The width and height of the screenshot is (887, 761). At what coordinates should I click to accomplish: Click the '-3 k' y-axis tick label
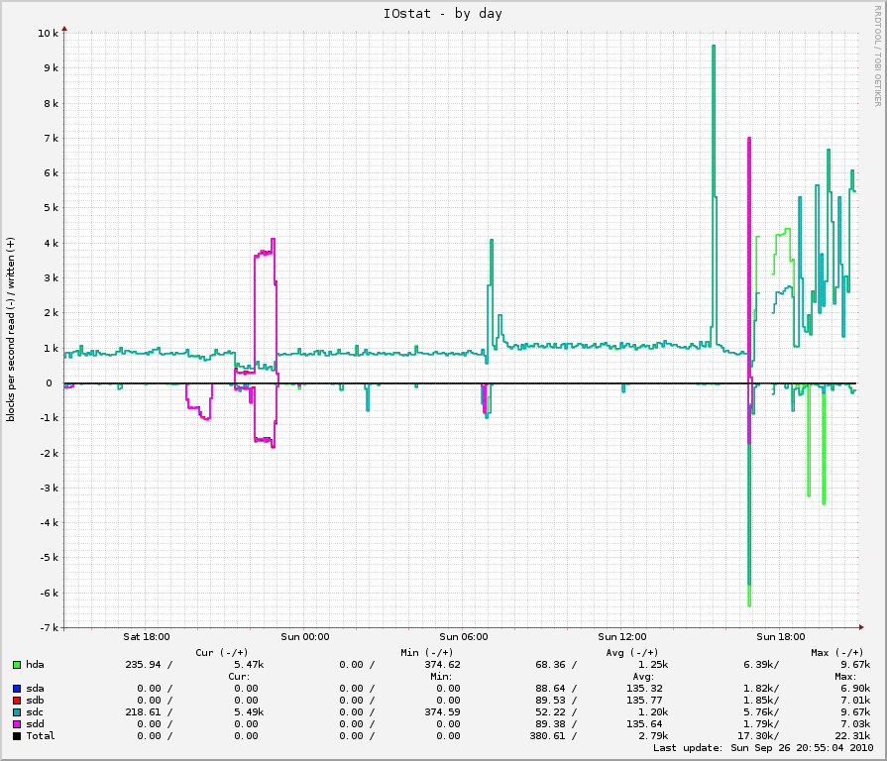pyautogui.click(x=50, y=489)
